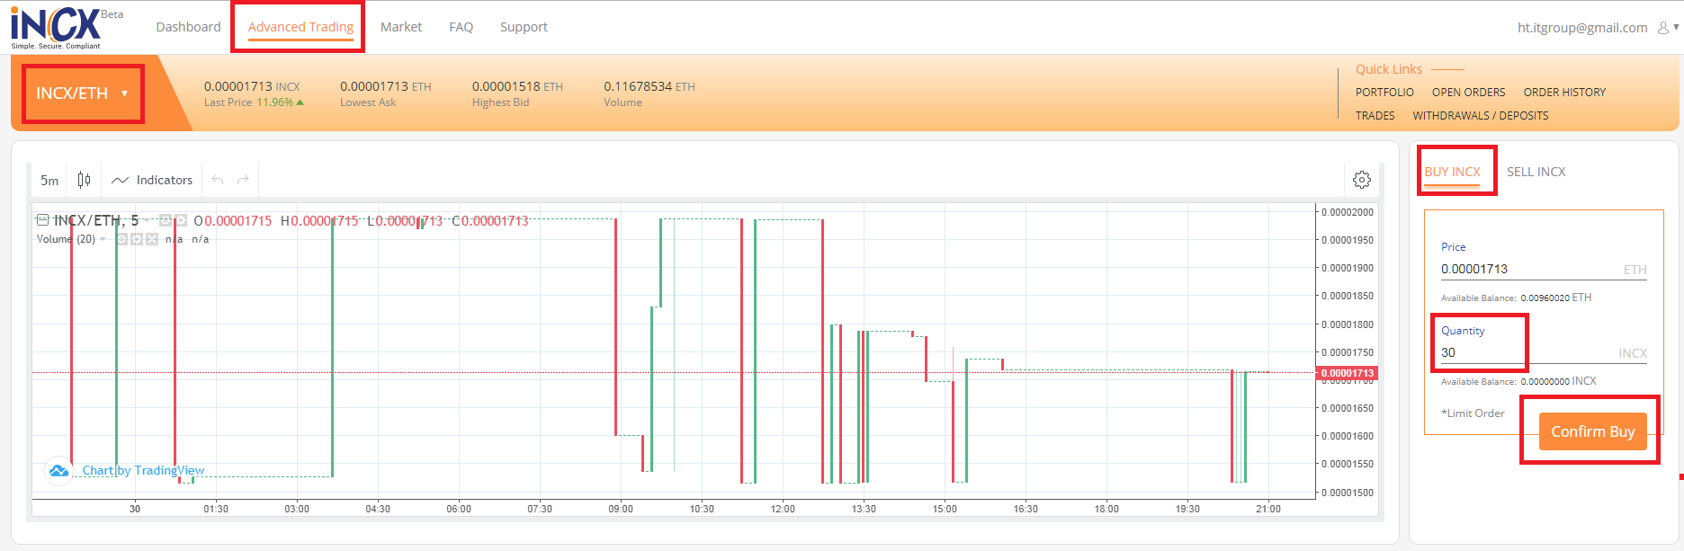Click the *Limit Order label

pos(1473,413)
